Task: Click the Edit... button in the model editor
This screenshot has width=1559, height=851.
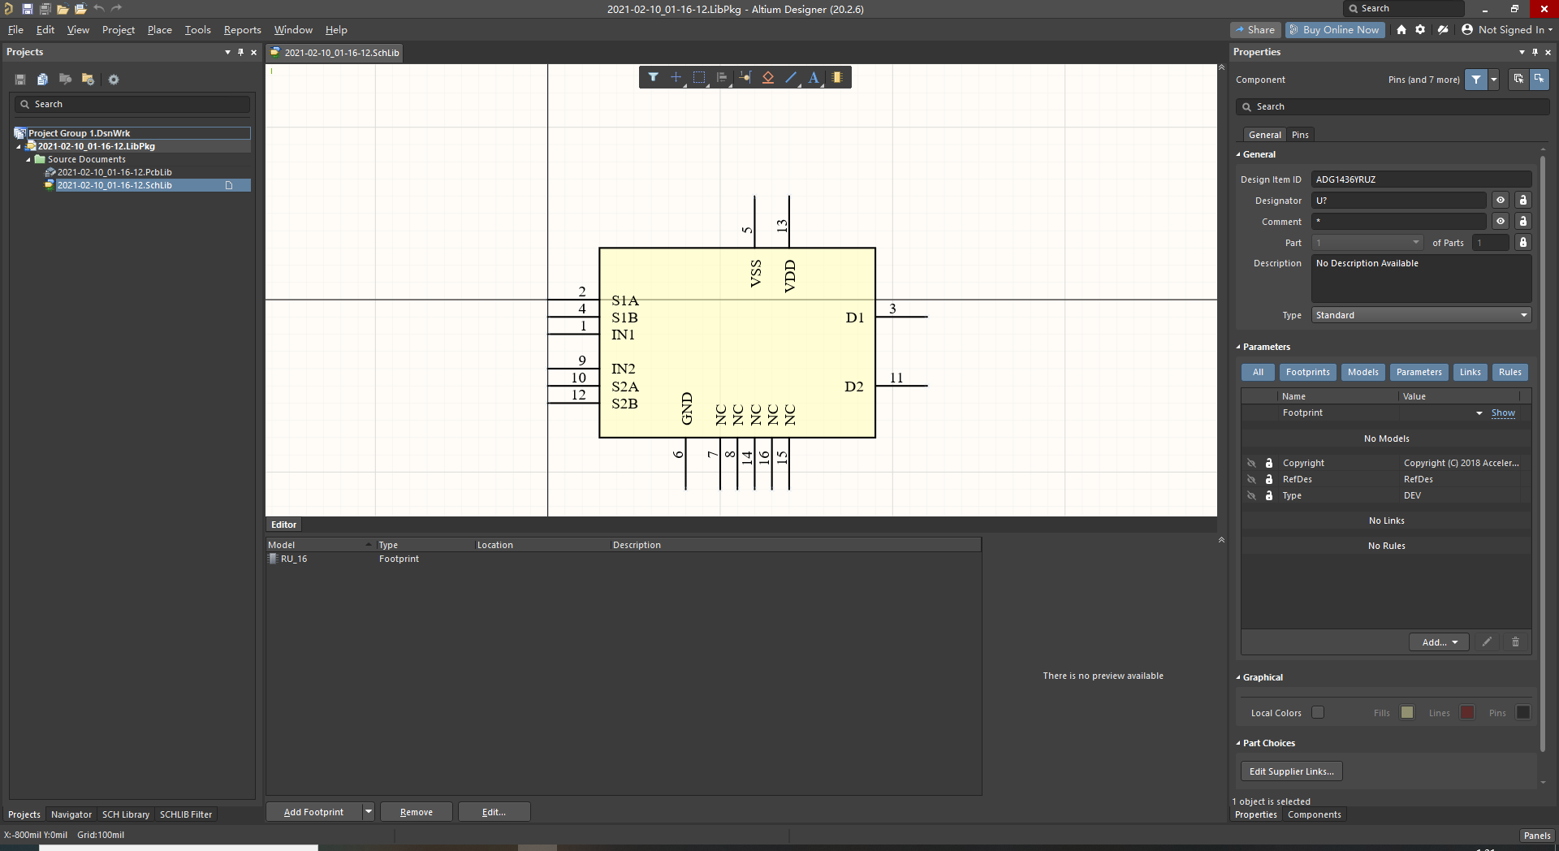Action: pyautogui.click(x=494, y=812)
